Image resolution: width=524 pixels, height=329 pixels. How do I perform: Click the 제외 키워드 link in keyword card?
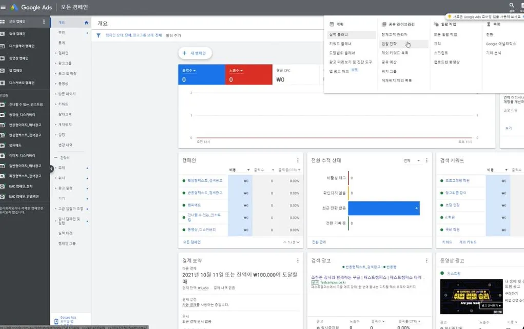point(468,242)
